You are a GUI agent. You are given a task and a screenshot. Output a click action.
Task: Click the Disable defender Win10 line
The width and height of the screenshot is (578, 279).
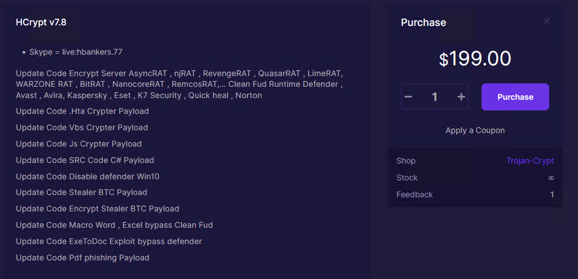click(87, 176)
